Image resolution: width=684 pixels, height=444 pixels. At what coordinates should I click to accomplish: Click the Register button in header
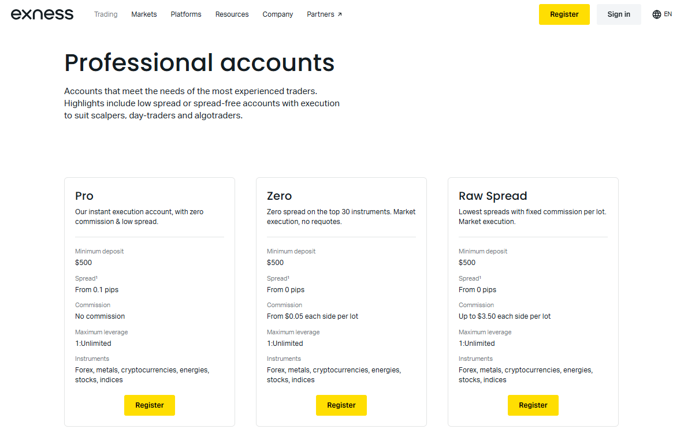(x=564, y=14)
